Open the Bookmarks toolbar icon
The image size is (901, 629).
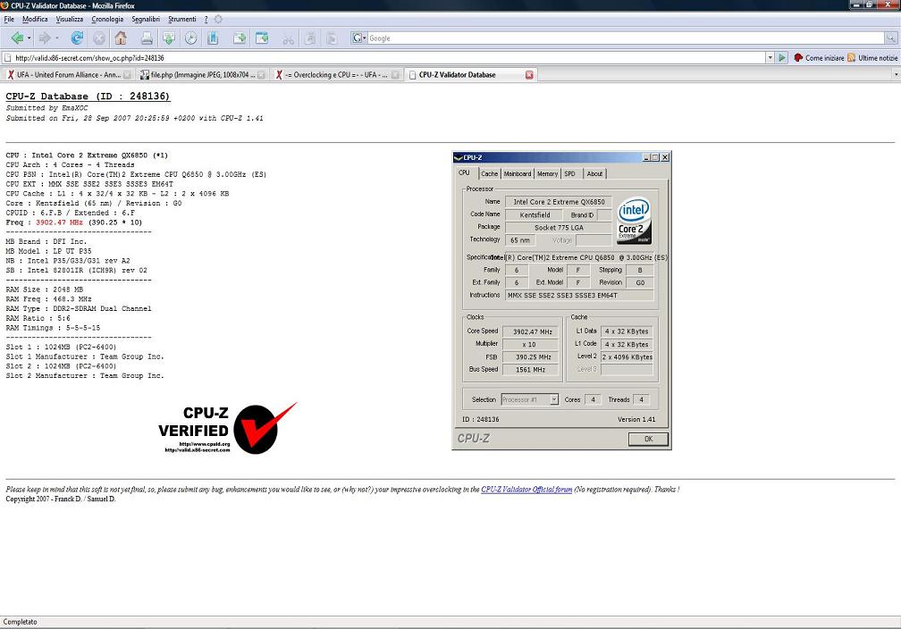(x=213, y=38)
